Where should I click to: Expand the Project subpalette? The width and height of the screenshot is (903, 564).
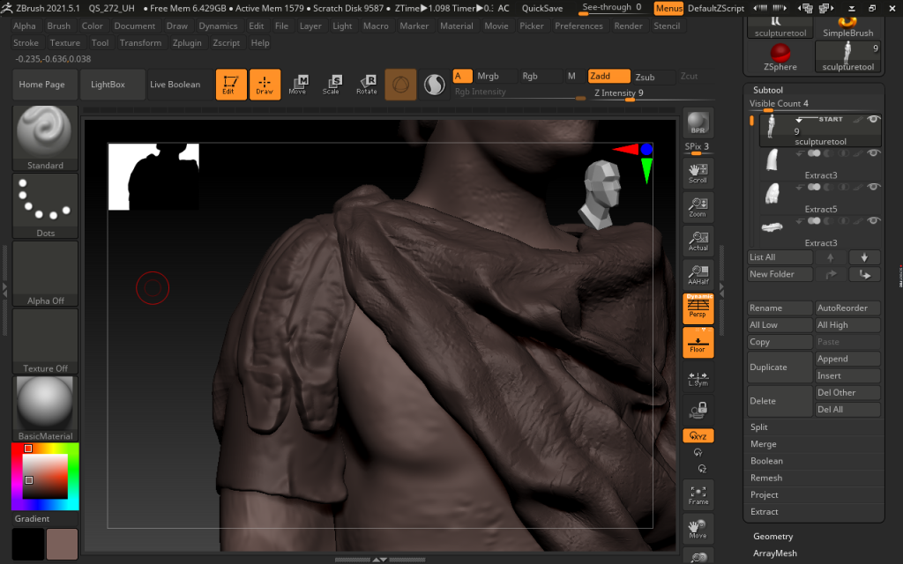765,495
